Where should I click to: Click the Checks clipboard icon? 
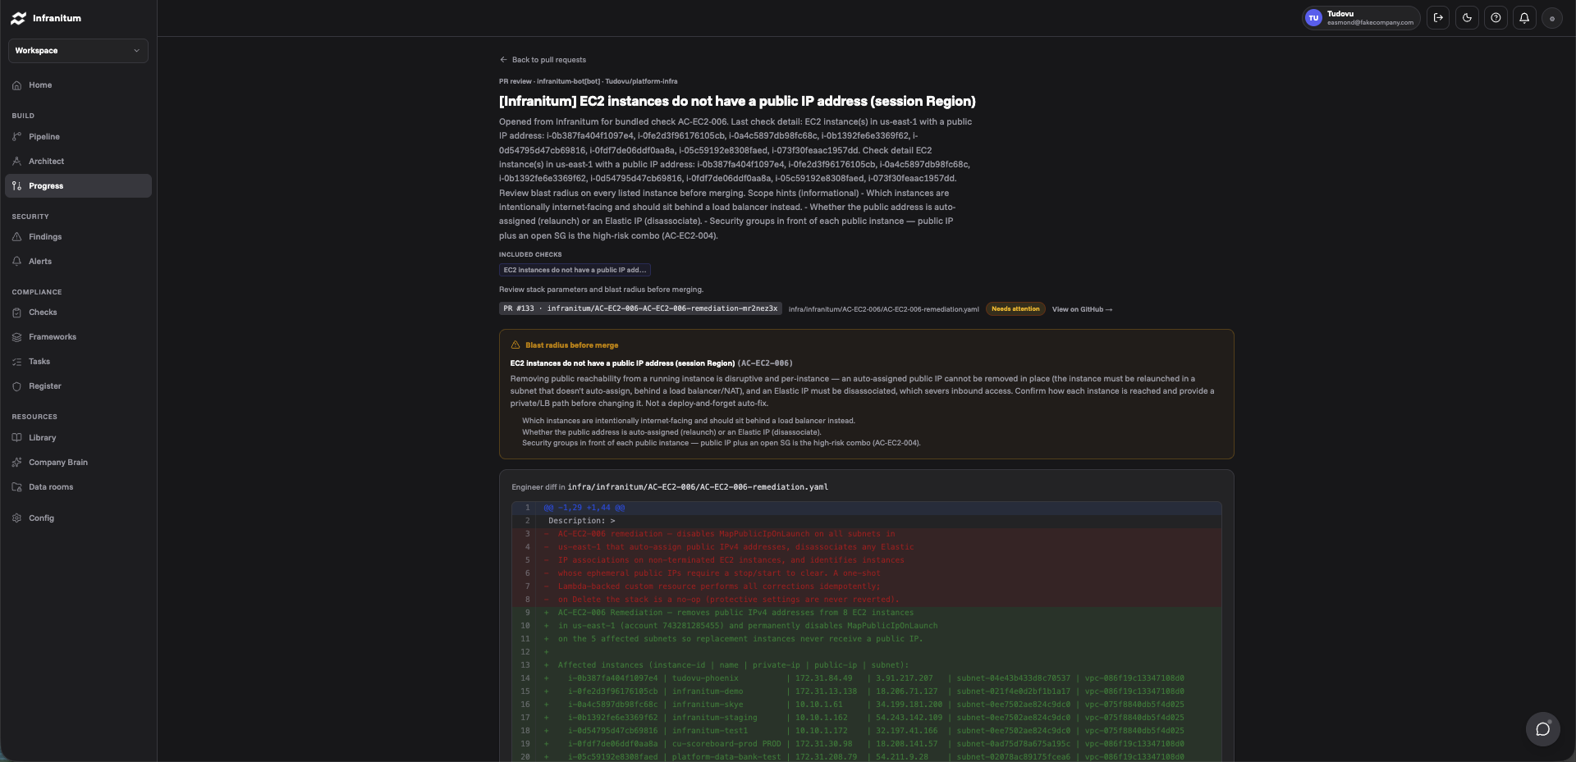click(16, 313)
